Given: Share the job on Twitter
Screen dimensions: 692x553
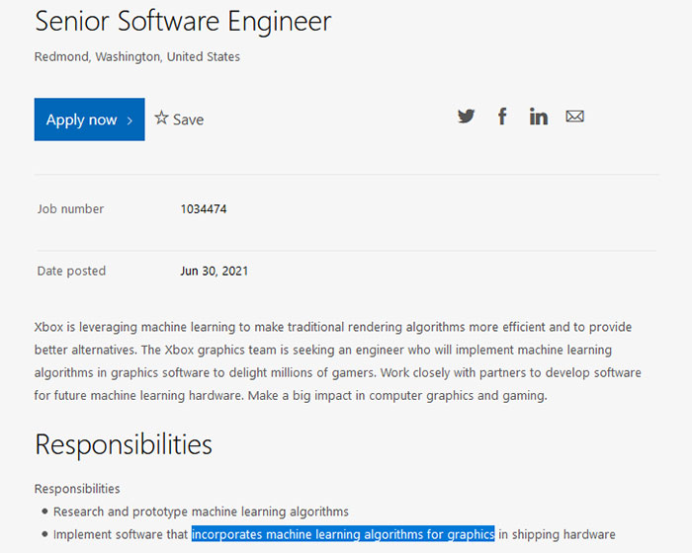Looking at the screenshot, I should (x=466, y=117).
